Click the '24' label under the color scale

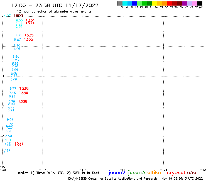pos(156,8)
